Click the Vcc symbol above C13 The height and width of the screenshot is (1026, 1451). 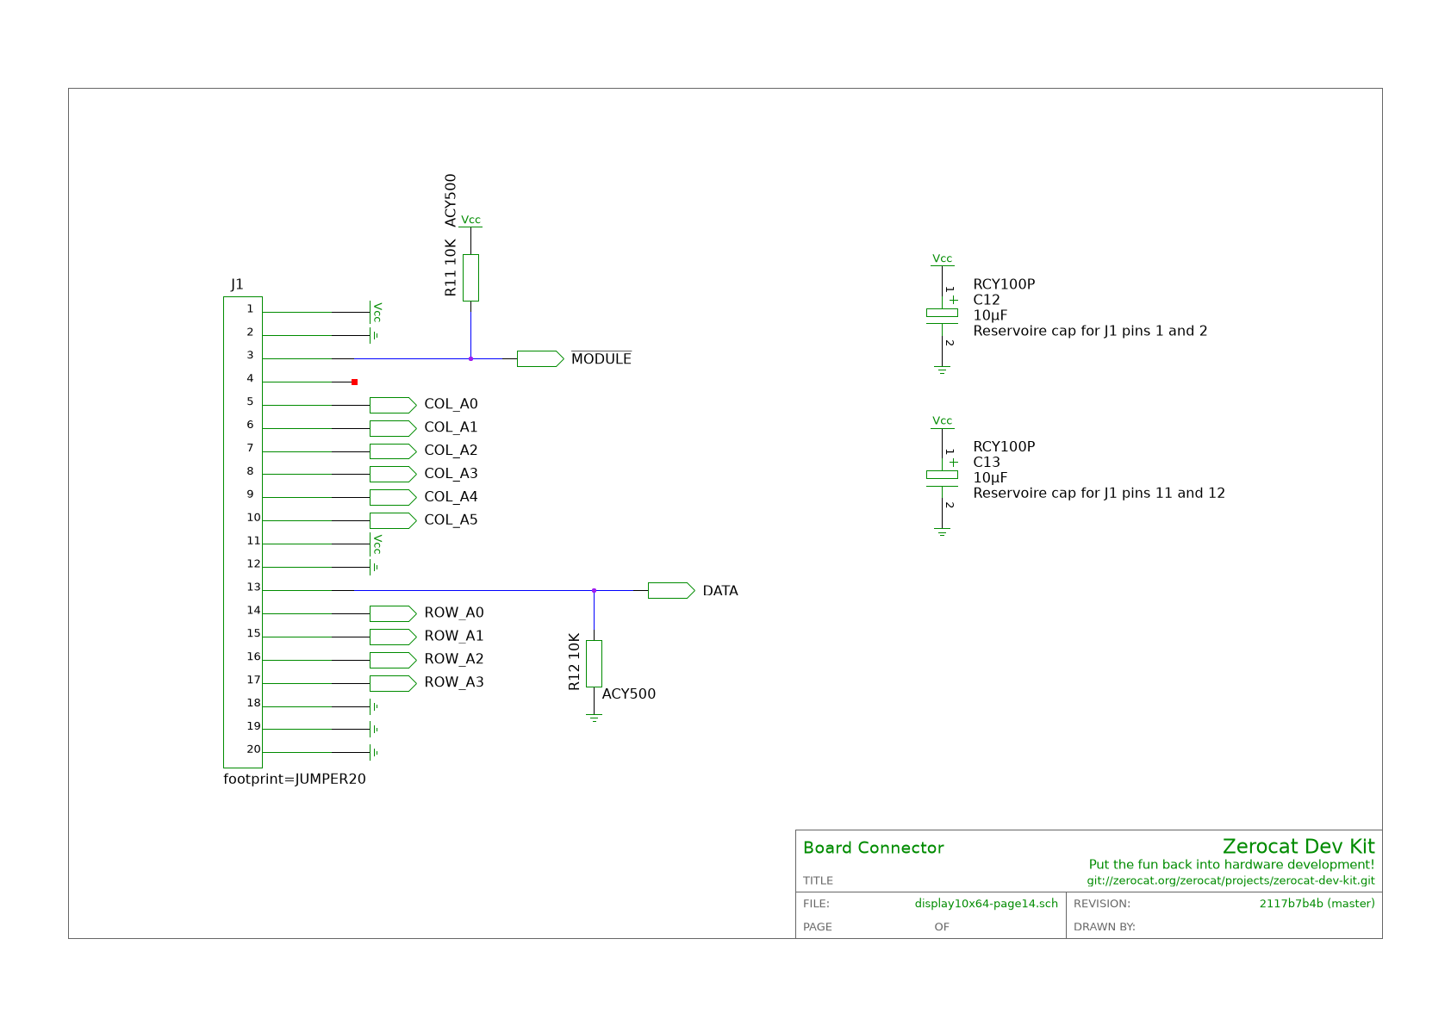(942, 423)
